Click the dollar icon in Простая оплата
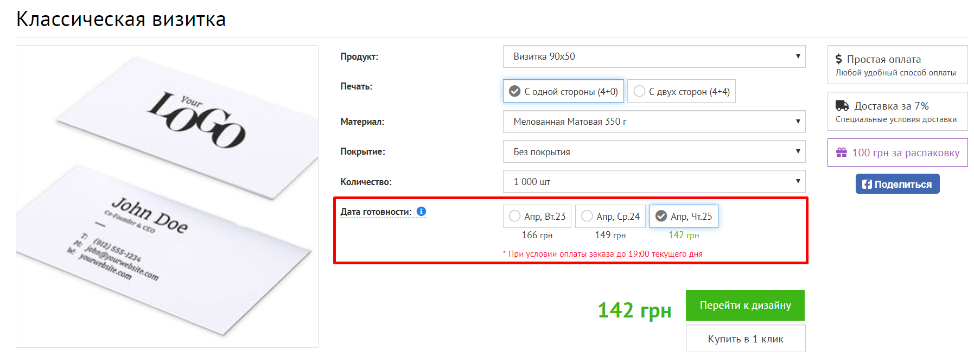 (839, 59)
